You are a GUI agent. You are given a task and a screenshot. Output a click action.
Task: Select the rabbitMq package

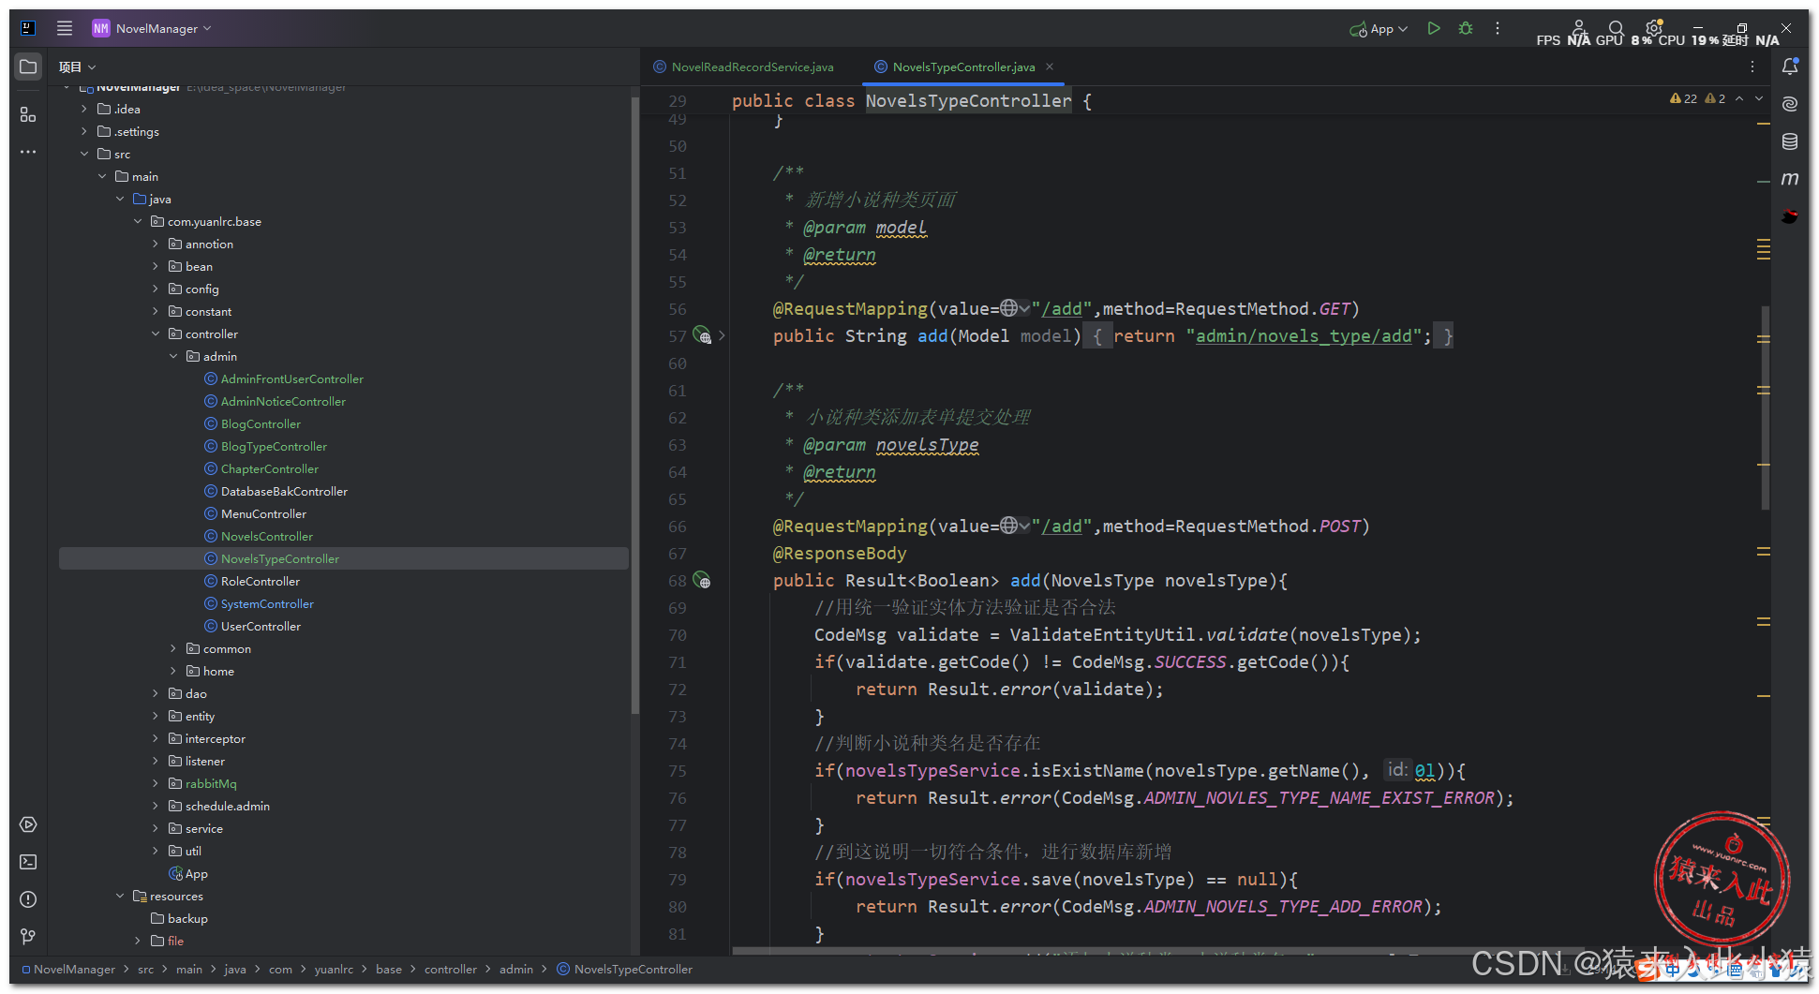point(211,783)
